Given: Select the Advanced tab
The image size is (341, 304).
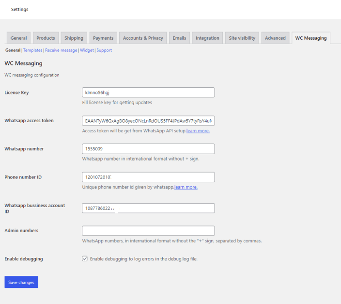Looking at the screenshot, I should click(x=275, y=38).
